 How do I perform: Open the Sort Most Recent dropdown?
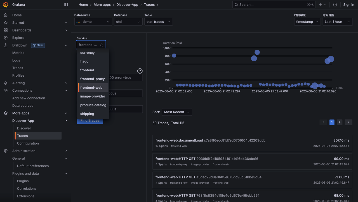[x=177, y=112]
